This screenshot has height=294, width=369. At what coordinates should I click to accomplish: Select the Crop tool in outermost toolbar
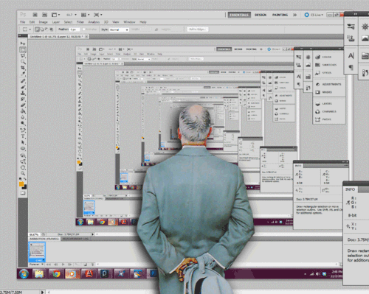click(x=23, y=68)
